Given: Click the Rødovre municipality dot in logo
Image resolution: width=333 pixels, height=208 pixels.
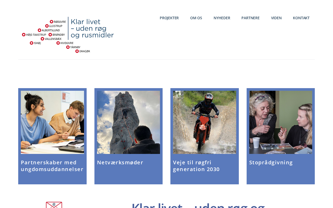Looking at the screenshot, I should pyautogui.click(x=52, y=22).
